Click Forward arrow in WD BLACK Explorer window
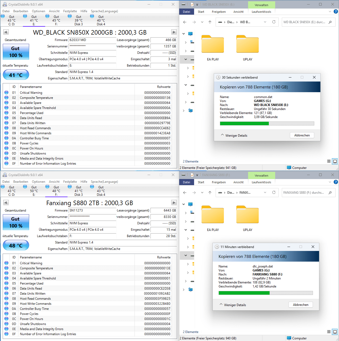 [194, 22]
